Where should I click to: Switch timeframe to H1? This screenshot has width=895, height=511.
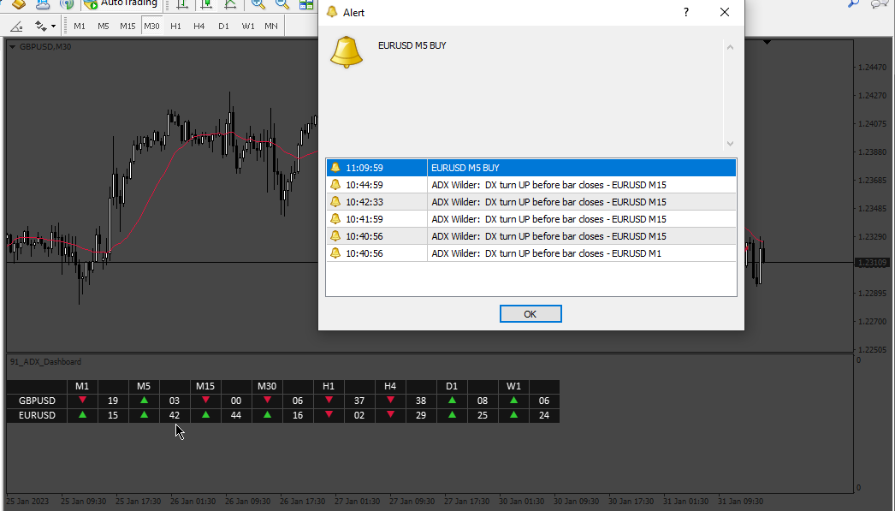[x=175, y=27]
